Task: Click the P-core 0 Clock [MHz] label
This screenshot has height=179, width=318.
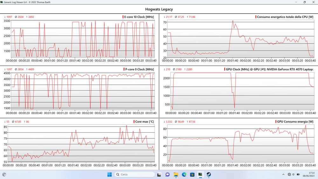Action: (139, 69)
